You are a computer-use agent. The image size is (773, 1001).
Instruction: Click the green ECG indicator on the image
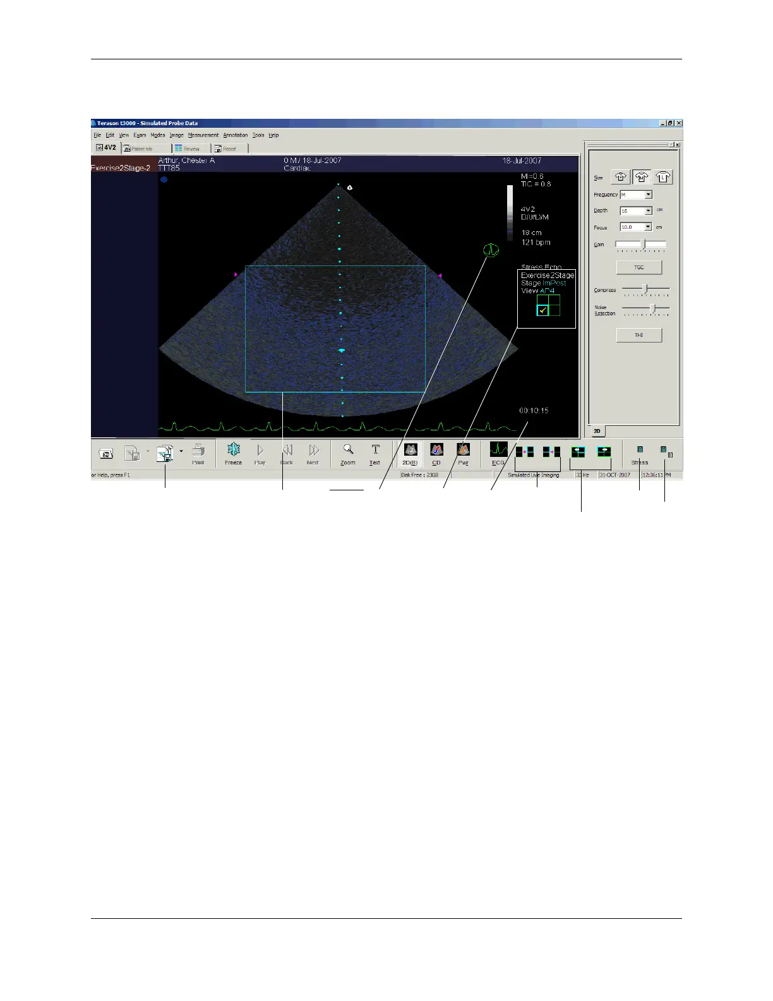pos(491,250)
